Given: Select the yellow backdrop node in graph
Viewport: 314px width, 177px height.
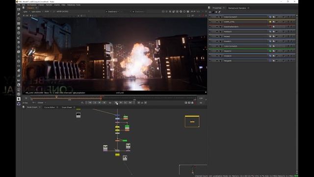Looking at the screenshot, I should tap(192, 121).
